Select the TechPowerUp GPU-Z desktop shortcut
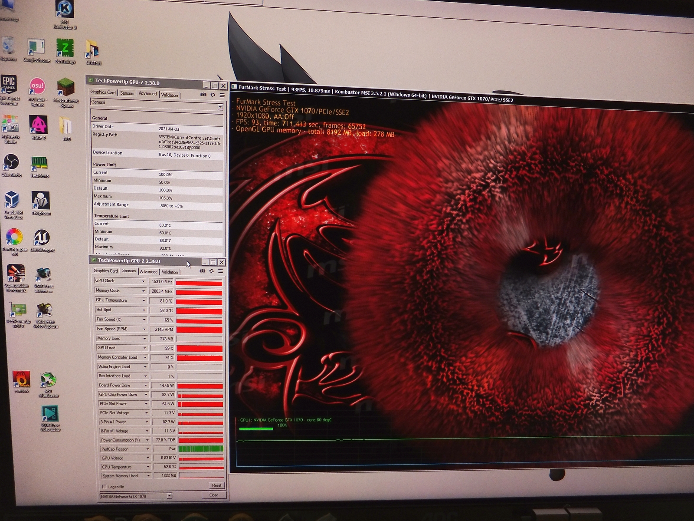Viewport: 694px width, 521px height. click(x=18, y=315)
